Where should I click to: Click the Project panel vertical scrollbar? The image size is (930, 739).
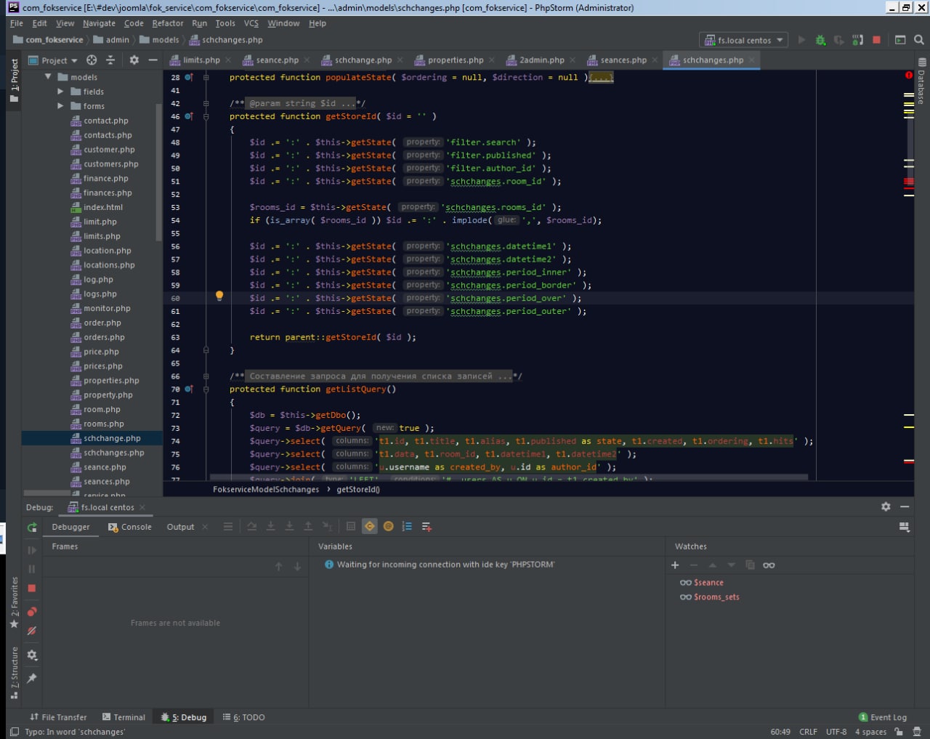pos(158,171)
